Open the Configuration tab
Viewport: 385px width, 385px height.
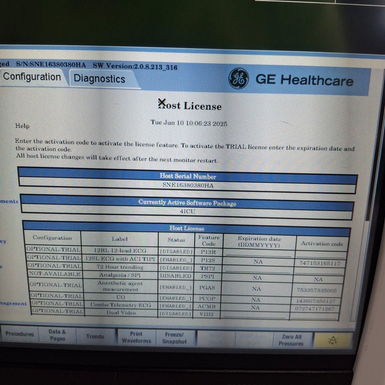(32, 77)
